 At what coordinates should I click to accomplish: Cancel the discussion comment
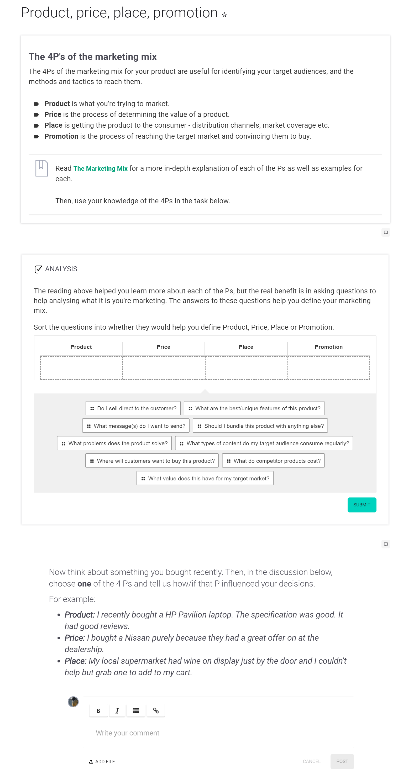(x=311, y=761)
